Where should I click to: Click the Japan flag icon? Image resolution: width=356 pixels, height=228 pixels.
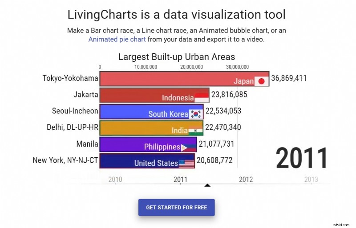[261, 81]
